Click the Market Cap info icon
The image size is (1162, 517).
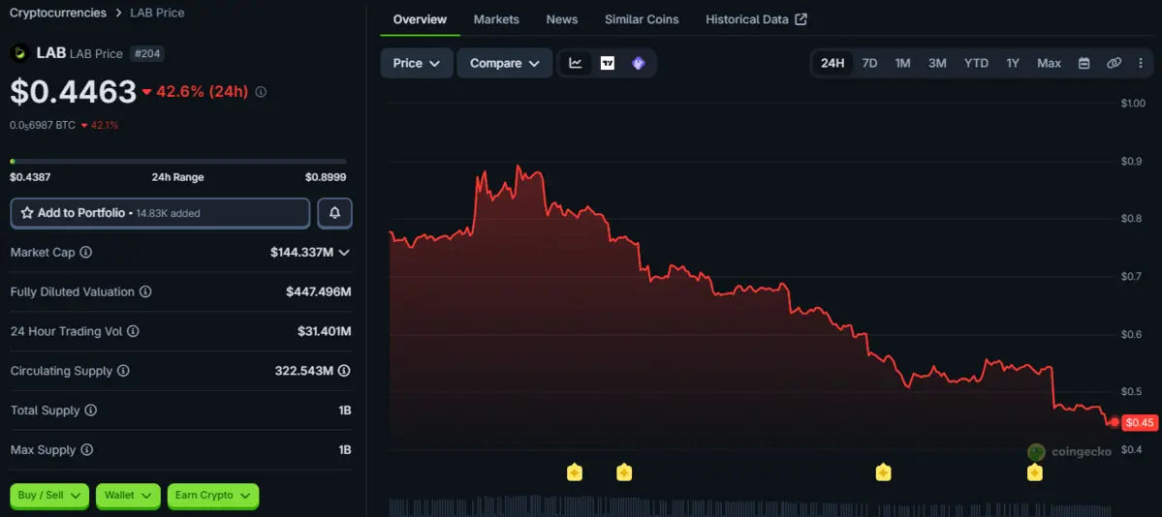pos(86,253)
